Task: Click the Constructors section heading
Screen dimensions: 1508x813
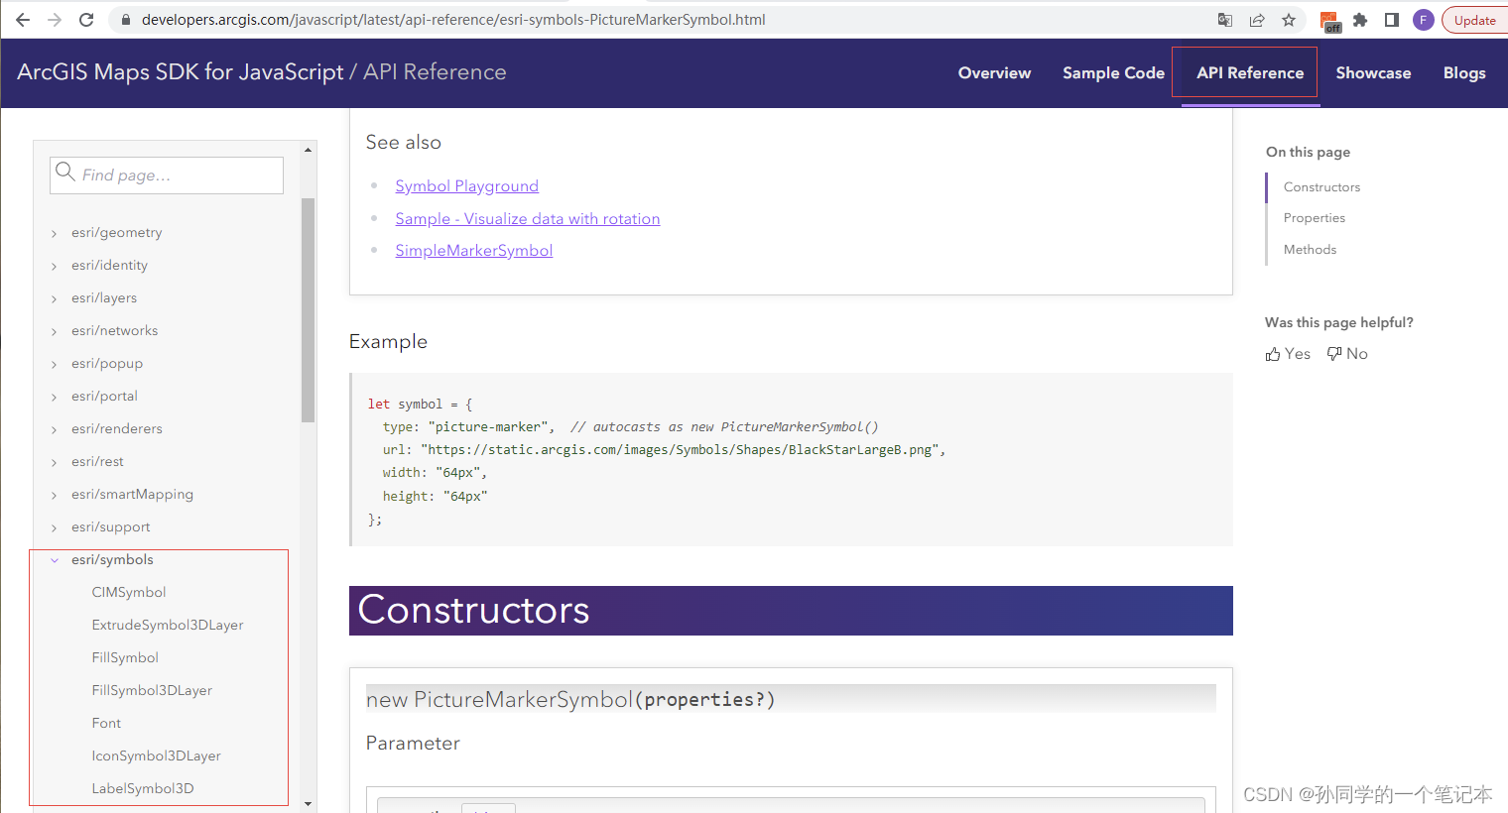Action: [x=473, y=610]
